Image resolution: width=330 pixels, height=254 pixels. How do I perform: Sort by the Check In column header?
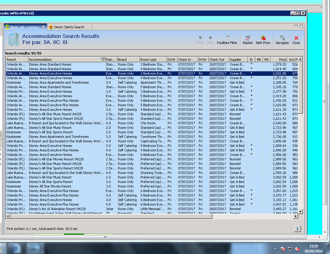point(188,60)
